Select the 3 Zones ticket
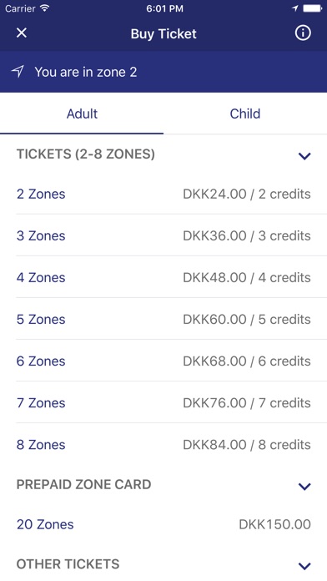Image resolution: width=327 pixels, height=581 pixels. click(x=163, y=235)
